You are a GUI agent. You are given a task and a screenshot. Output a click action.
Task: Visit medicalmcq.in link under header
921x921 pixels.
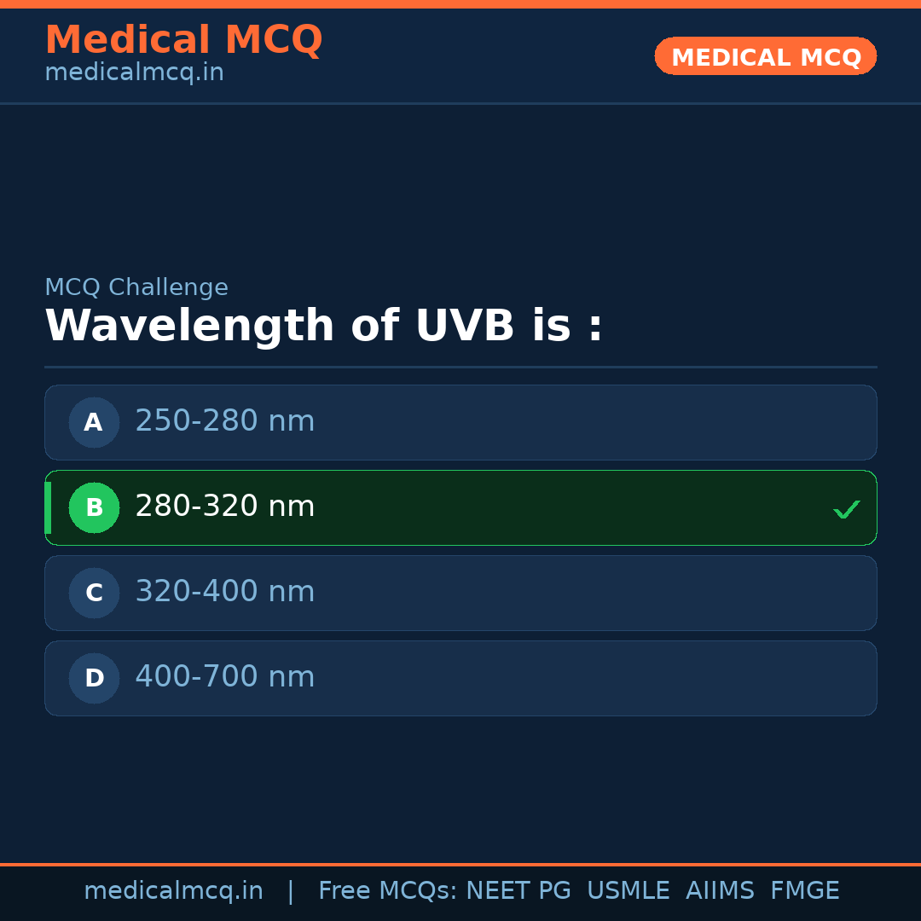[134, 73]
